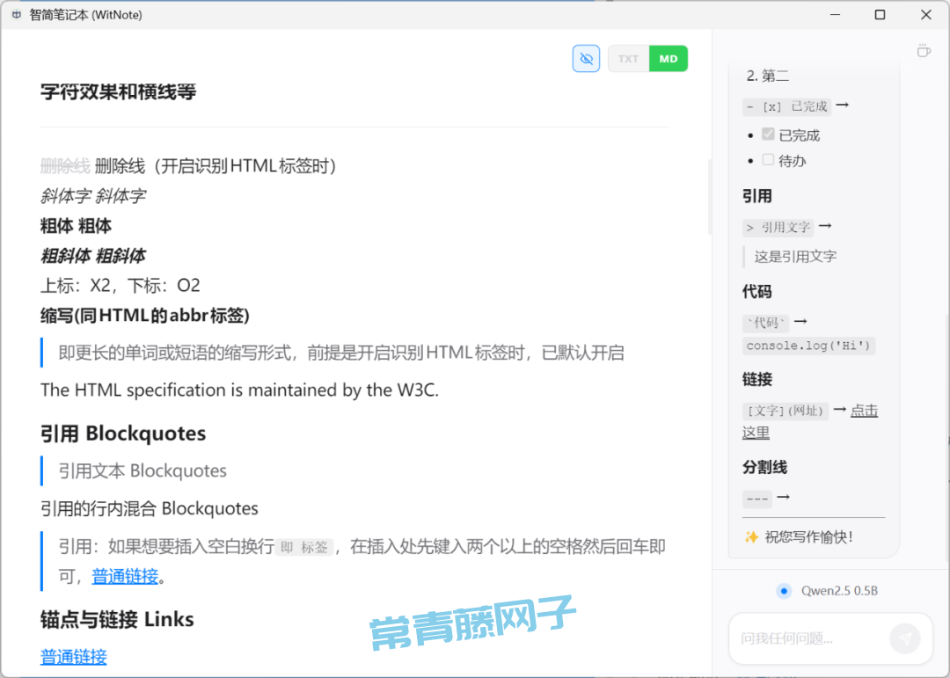Click the editor's vertical scrollbar
Image resolution: width=950 pixels, height=678 pixels.
[709, 197]
